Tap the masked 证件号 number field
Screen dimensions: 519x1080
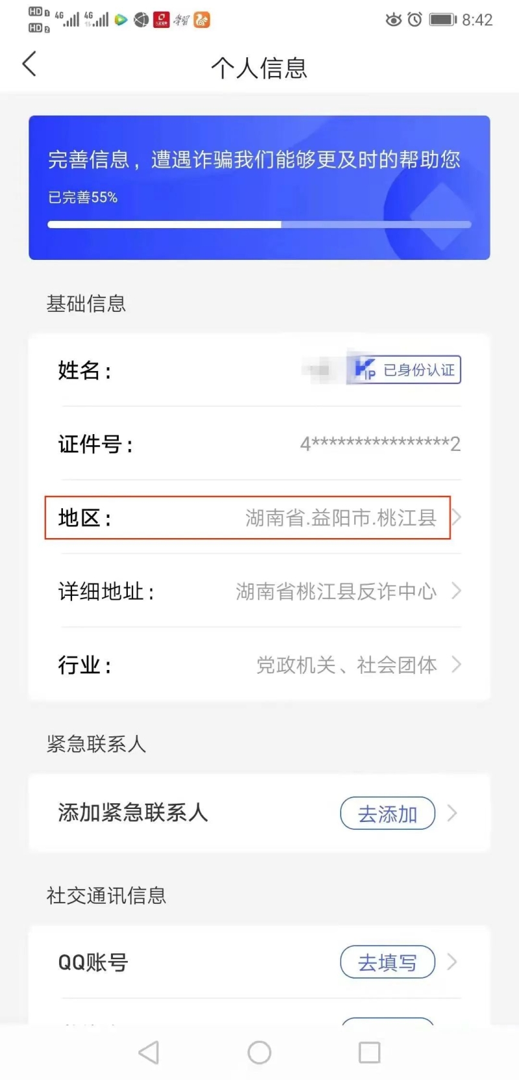(x=380, y=444)
